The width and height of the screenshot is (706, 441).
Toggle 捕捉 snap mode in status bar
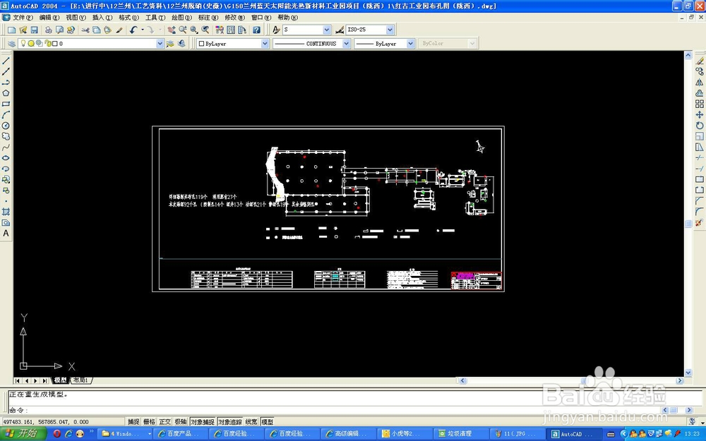click(133, 422)
